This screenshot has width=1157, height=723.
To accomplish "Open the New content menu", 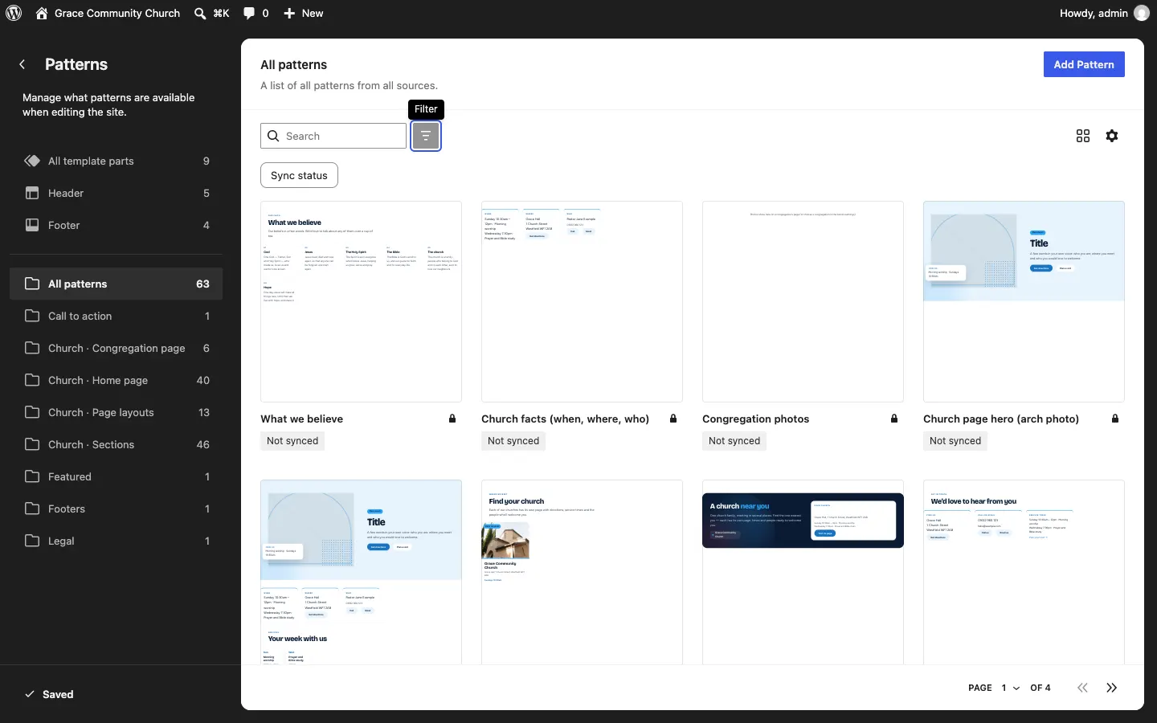I will [x=303, y=13].
